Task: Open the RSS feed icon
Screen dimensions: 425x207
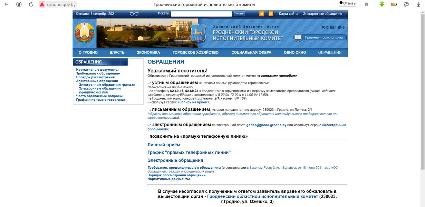Action: click(x=271, y=14)
